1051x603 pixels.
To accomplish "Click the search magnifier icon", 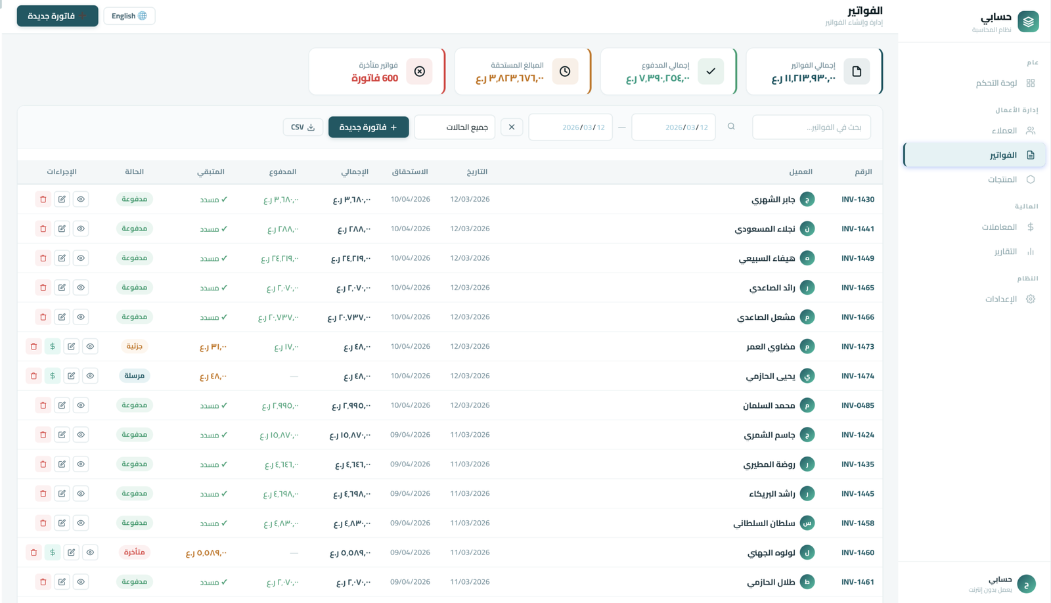I will [731, 127].
